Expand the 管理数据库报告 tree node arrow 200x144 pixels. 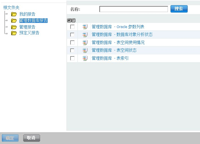click(6, 20)
